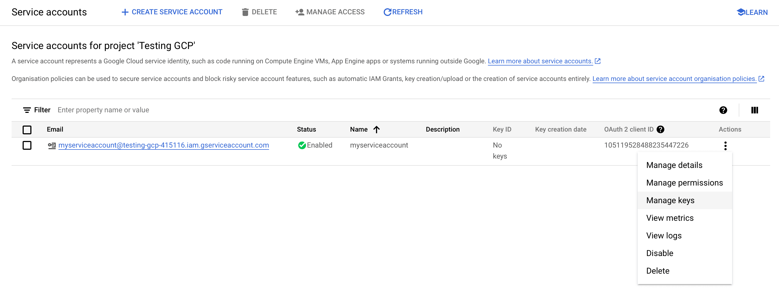779x294 pixels.
Task: Open the 'Learn more about service accounts' link
Action: tap(540, 61)
